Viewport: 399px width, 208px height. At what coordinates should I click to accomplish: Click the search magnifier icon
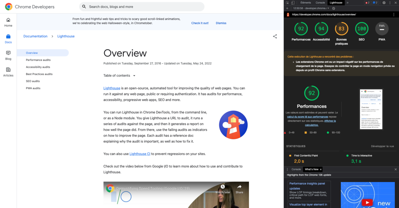tap(84, 7)
